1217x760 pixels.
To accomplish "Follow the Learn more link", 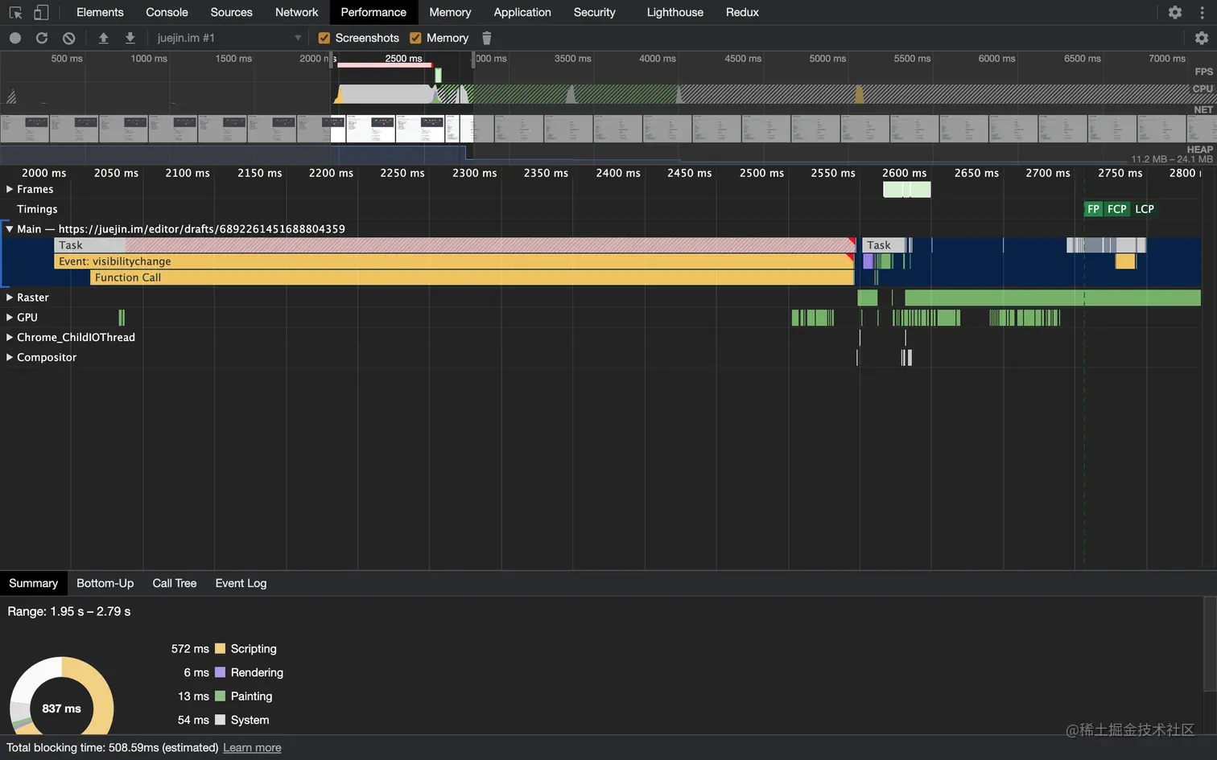I will pyautogui.click(x=252, y=748).
